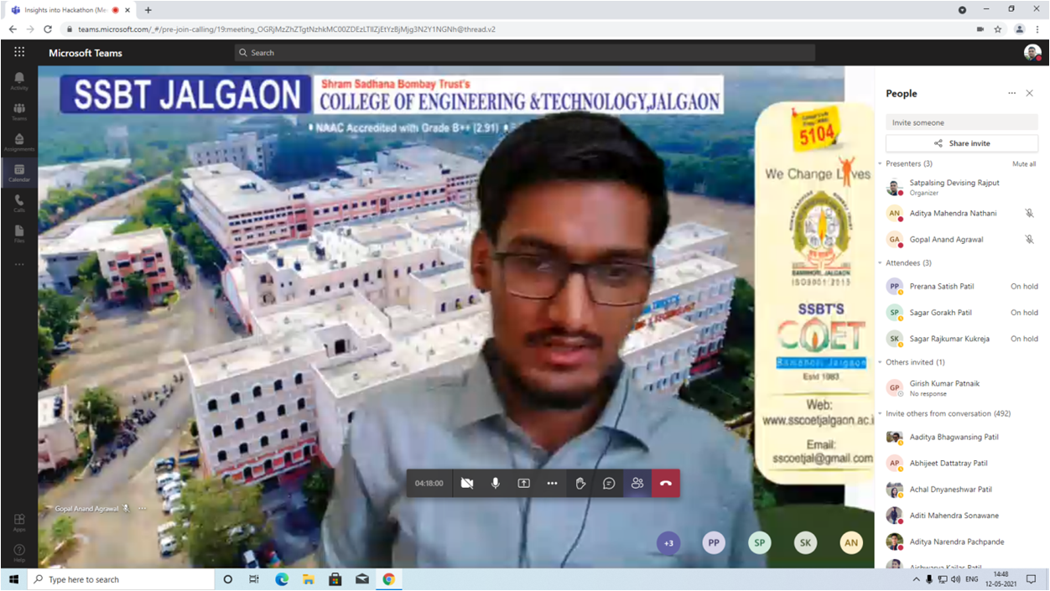Toggle mic for Gopal Anand Agrawal
The width and height of the screenshot is (1050, 591).
point(1029,239)
